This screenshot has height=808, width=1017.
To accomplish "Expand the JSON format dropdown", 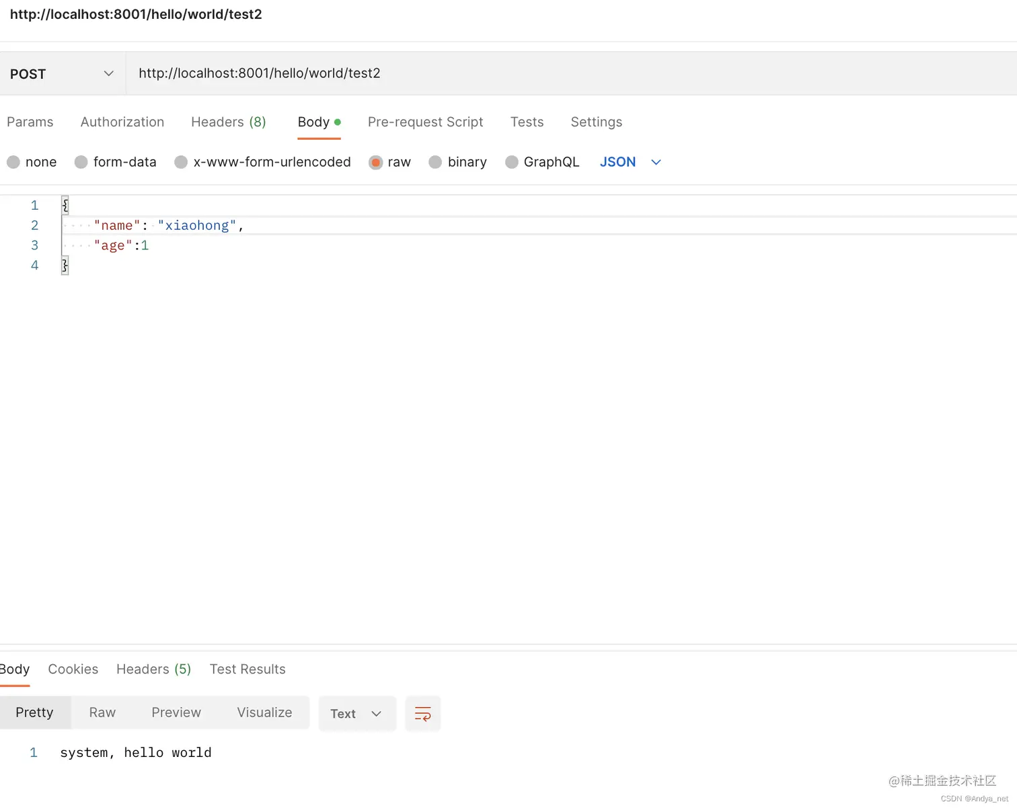I will coord(630,162).
